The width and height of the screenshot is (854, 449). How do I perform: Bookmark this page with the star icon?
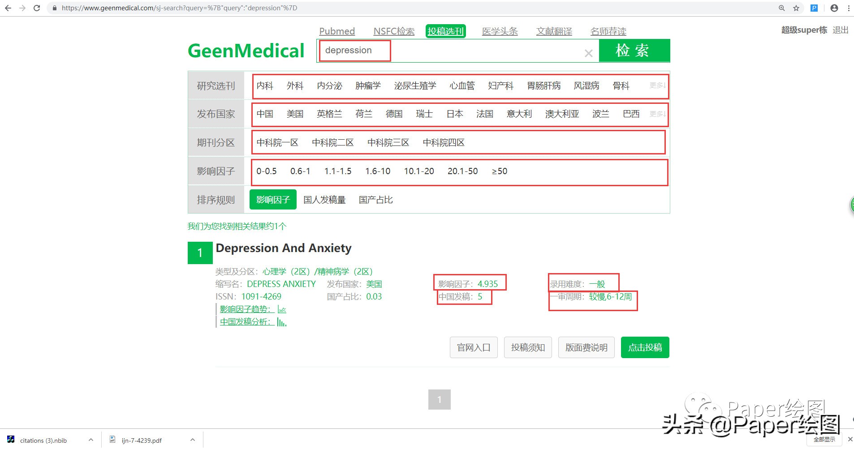click(796, 8)
